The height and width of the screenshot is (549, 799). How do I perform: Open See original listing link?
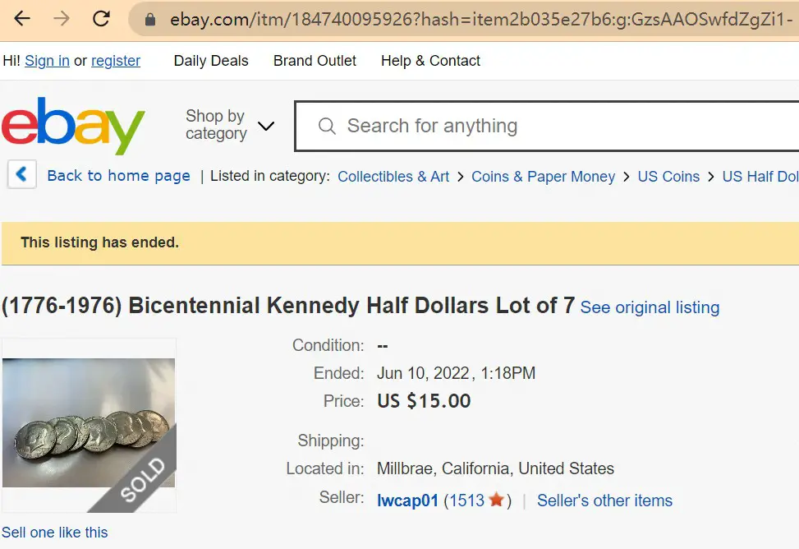(650, 307)
